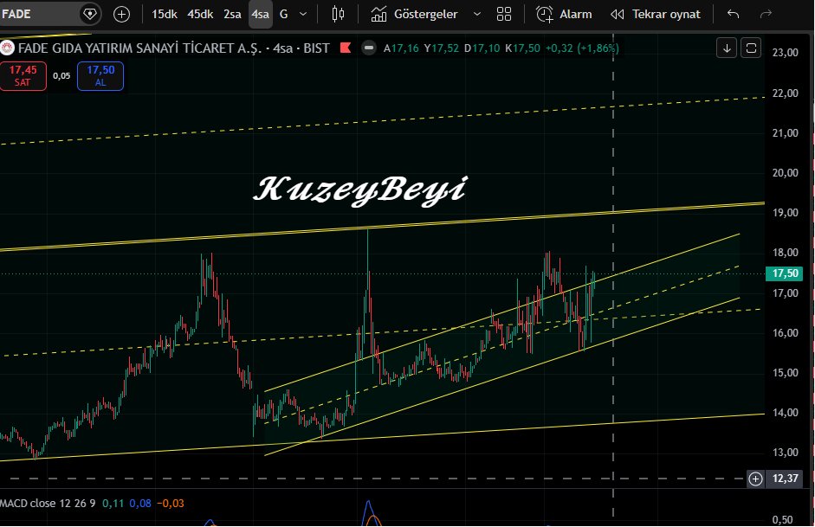The height and width of the screenshot is (527, 815).
Task: Click the 14,00 price axis label
Action: pos(785,413)
